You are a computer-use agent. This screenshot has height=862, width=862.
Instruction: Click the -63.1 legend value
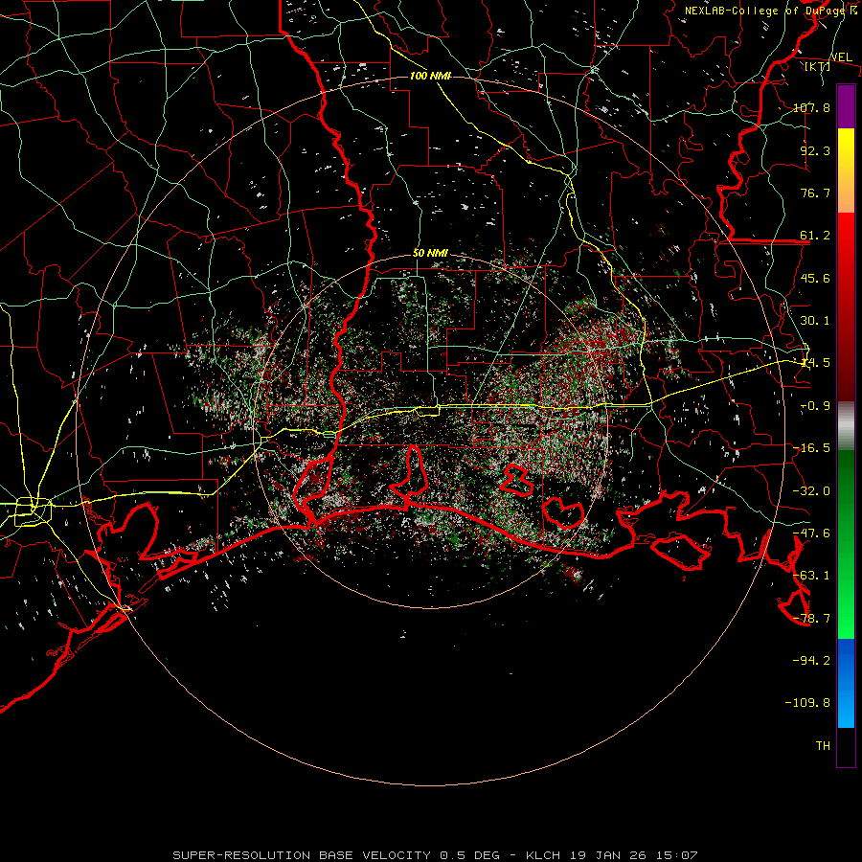click(x=811, y=575)
